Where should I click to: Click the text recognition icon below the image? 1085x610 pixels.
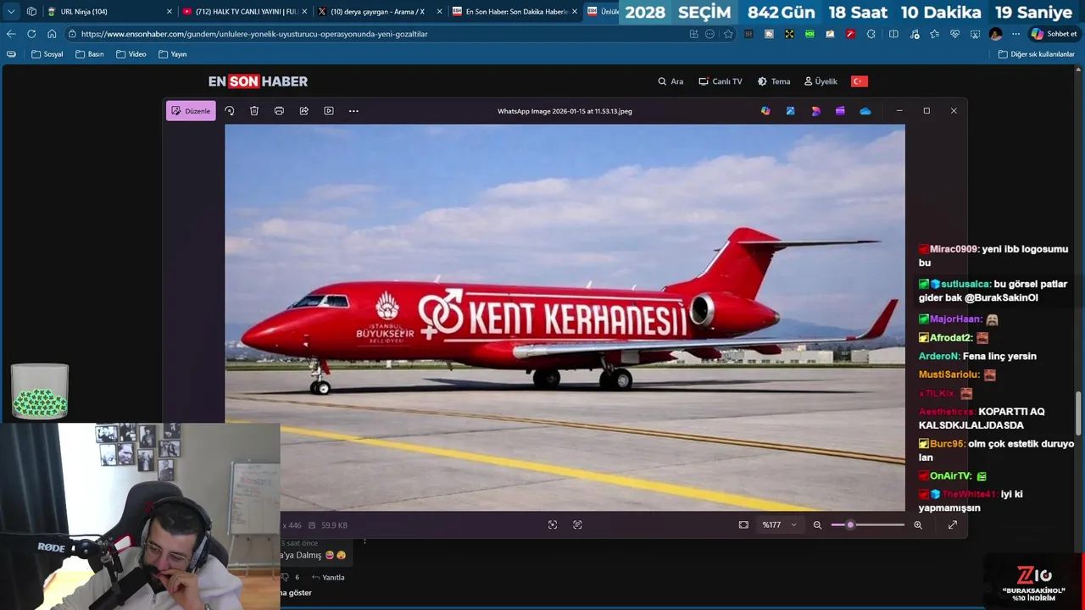click(577, 525)
